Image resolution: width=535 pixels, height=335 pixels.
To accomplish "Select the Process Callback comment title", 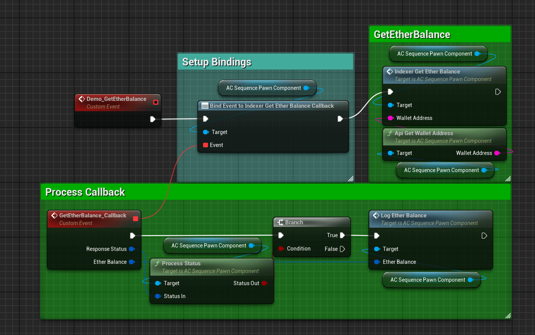I will coord(85,192).
